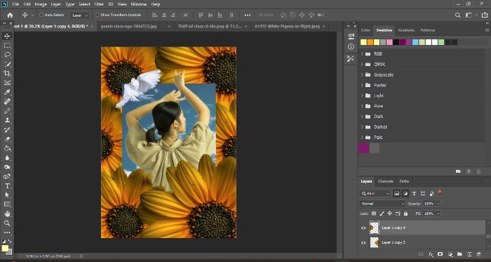Expand the CMYK swatch folder
Image resolution: width=491 pixels, height=262 pixels.
pyautogui.click(x=362, y=64)
